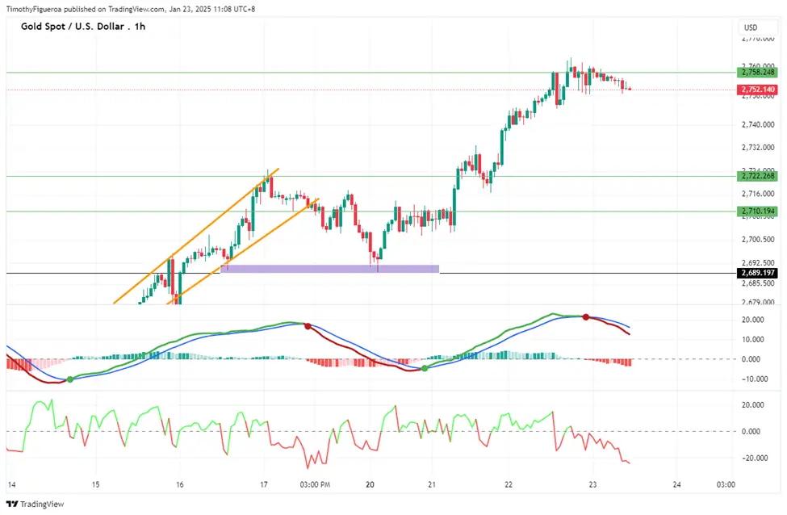This screenshot has width=787, height=515.
Task: Click the 03:00 PM time axis label
Action: [315, 485]
